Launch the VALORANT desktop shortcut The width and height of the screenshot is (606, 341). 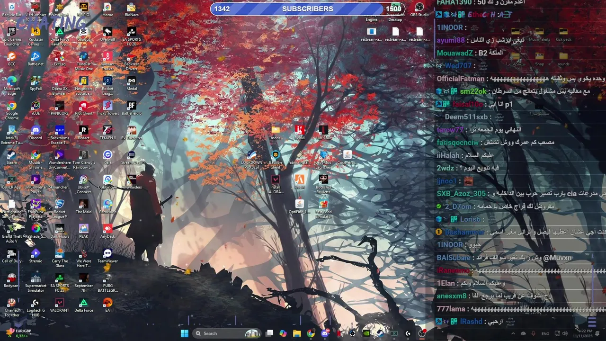(x=59, y=305)
